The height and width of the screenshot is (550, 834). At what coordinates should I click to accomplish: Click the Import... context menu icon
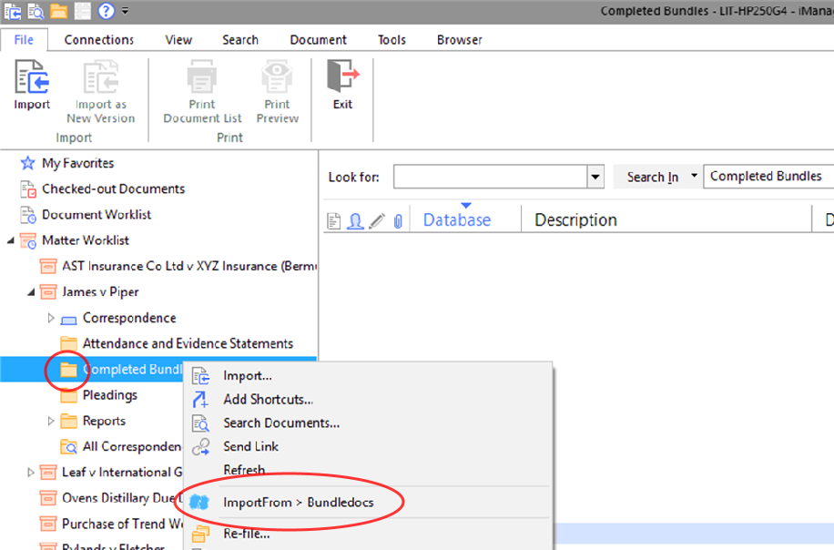coord(200,376)
